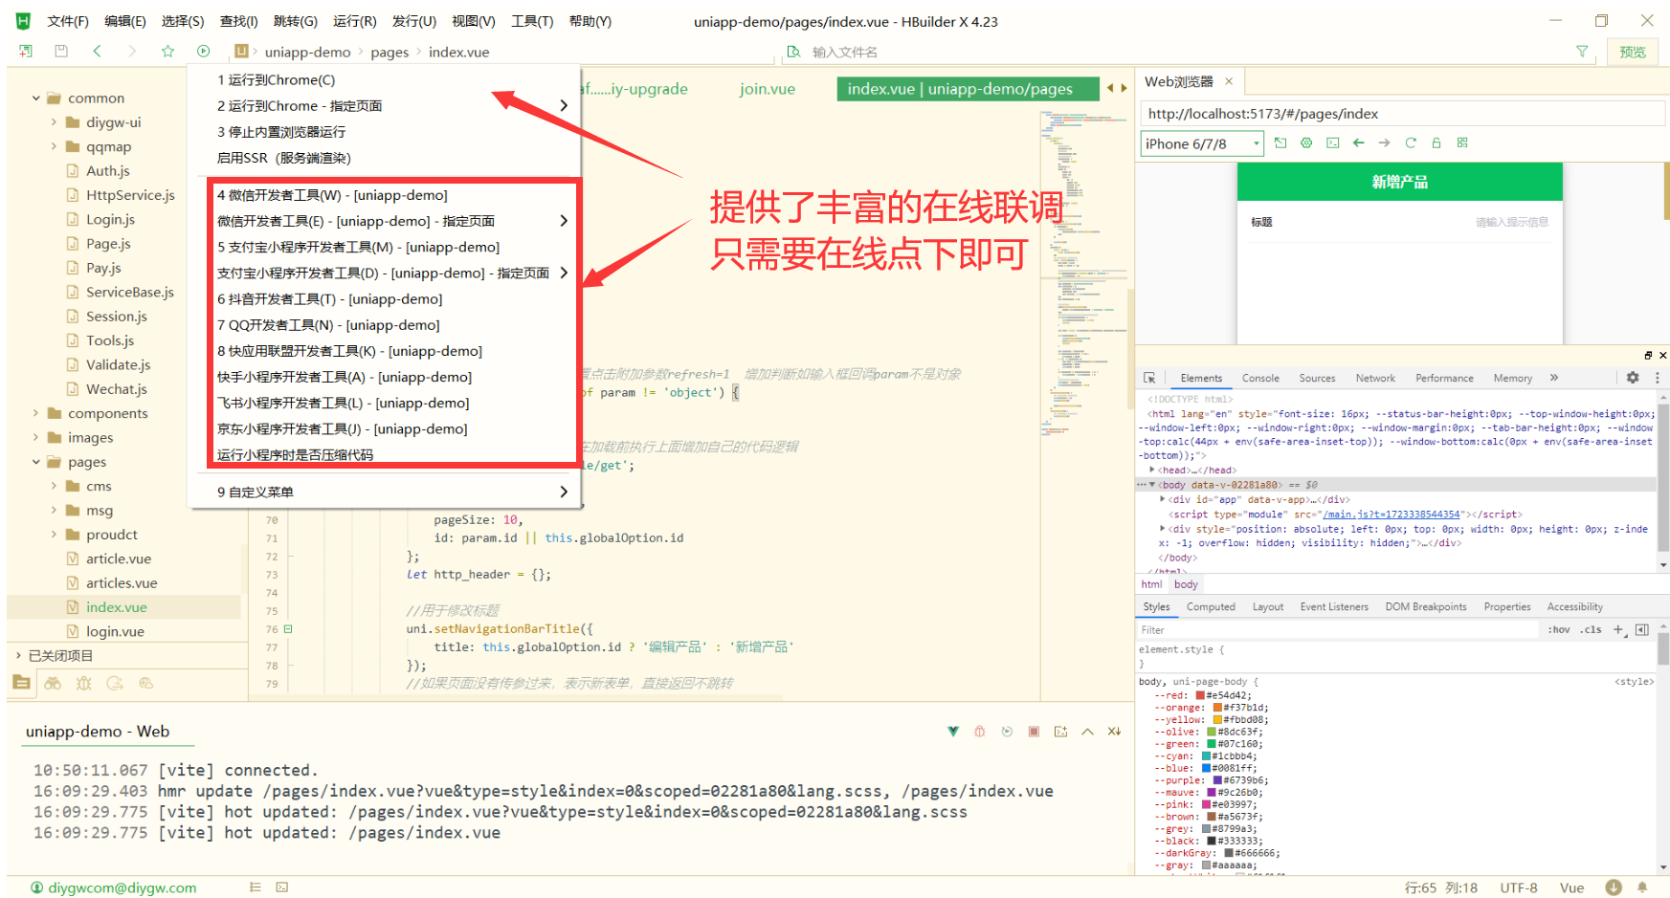Toggle code fold marker at line 76
Viewport: 1670px width, 898px height.
click(288, 629)
